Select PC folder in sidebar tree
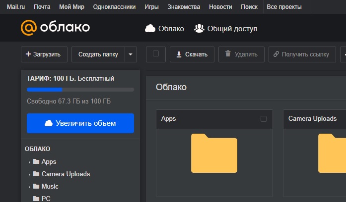The height and width of the screenshot is (202, 346). tap(46, 199)
